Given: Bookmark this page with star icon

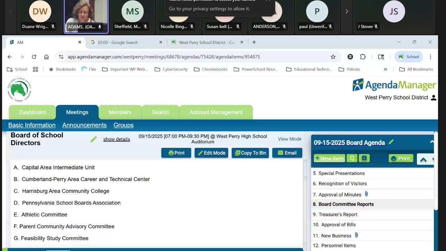Looking at the screenshot, I should pos(333,57).
